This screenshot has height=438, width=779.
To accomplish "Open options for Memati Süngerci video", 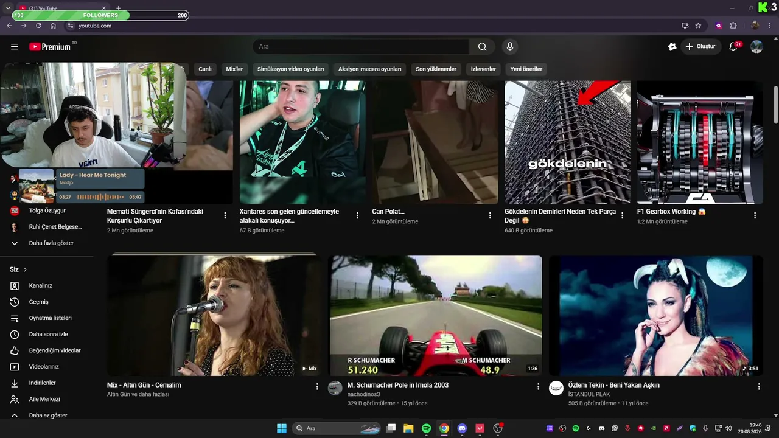I will tap(225, 215).
